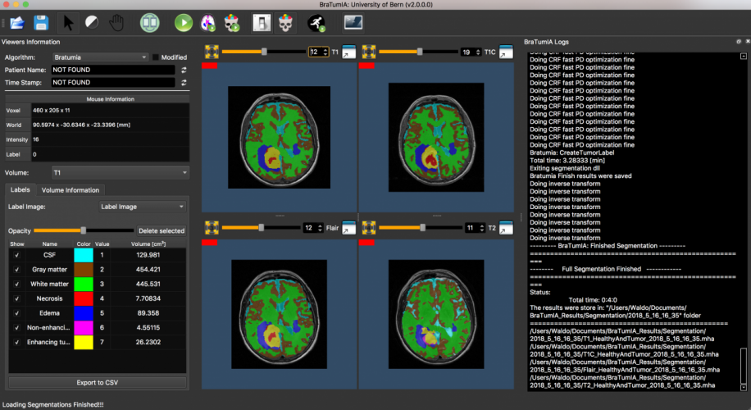Click the open folder icon in toolbar
Screen dimensions: 751x410
click(x=17, y=22)
